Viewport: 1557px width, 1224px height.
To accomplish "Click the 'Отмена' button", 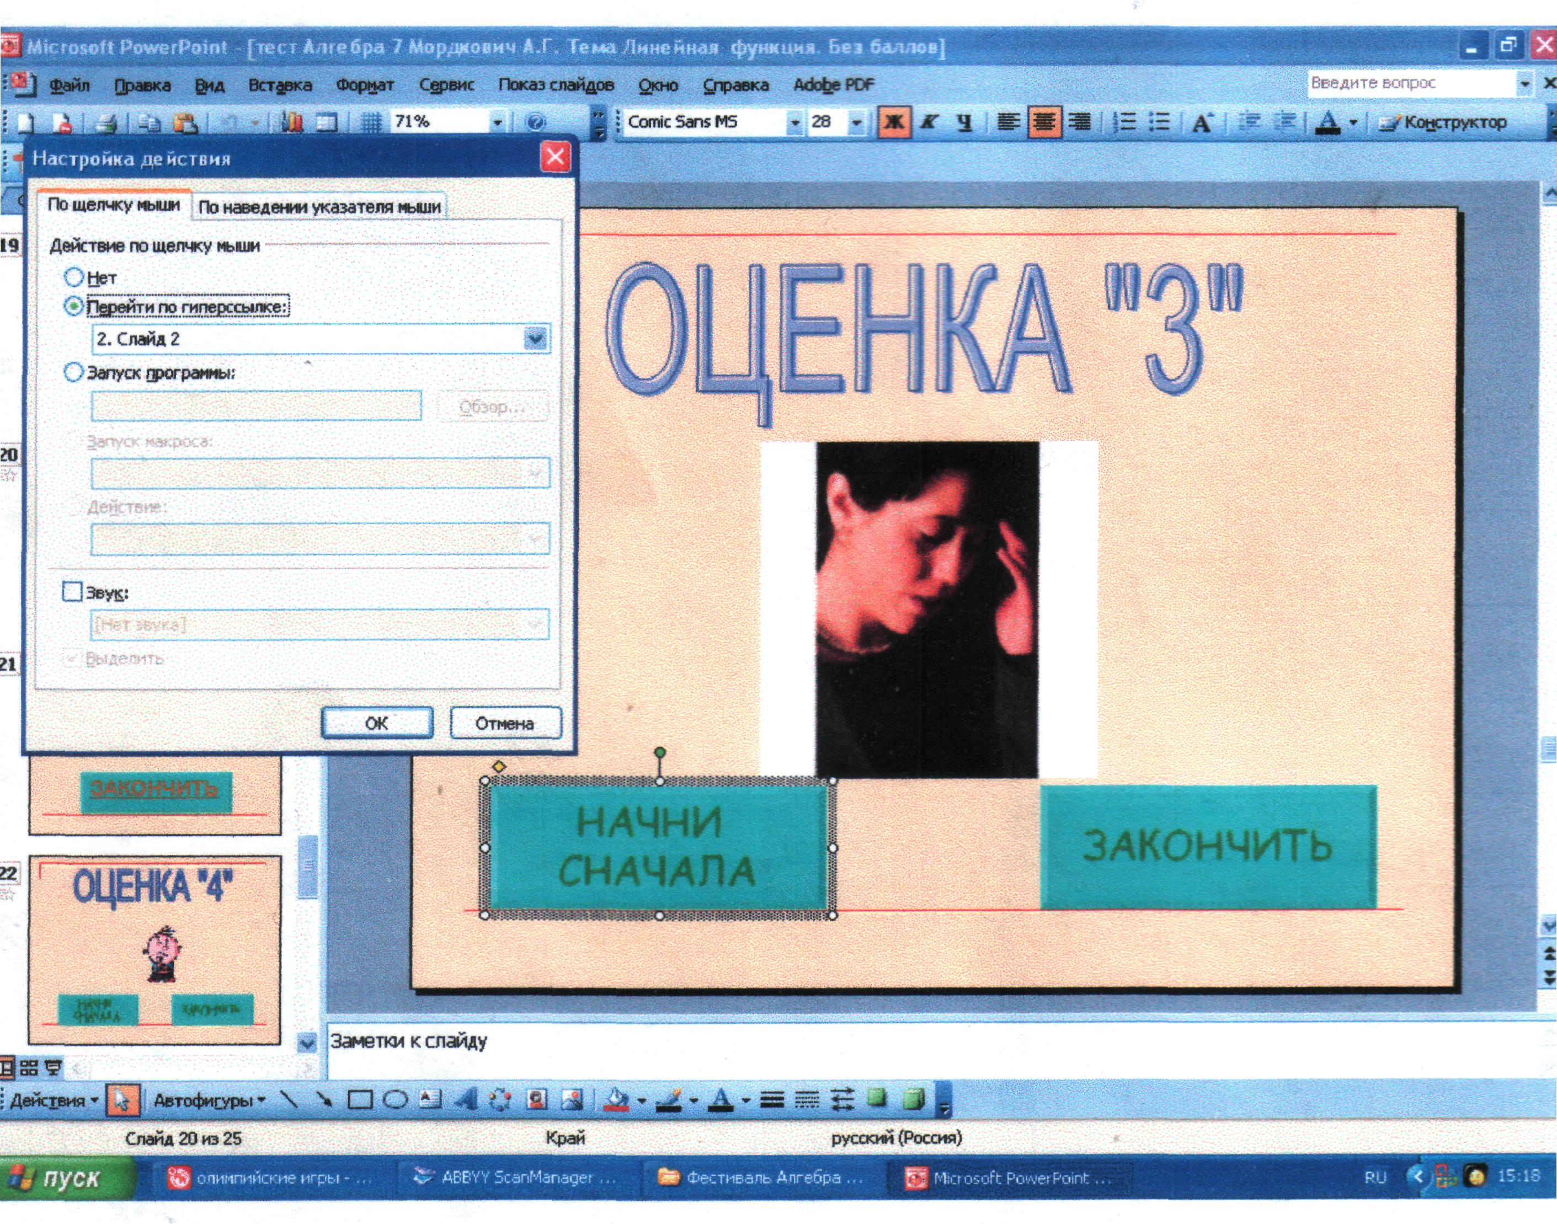I will click(x=505, y=723).
